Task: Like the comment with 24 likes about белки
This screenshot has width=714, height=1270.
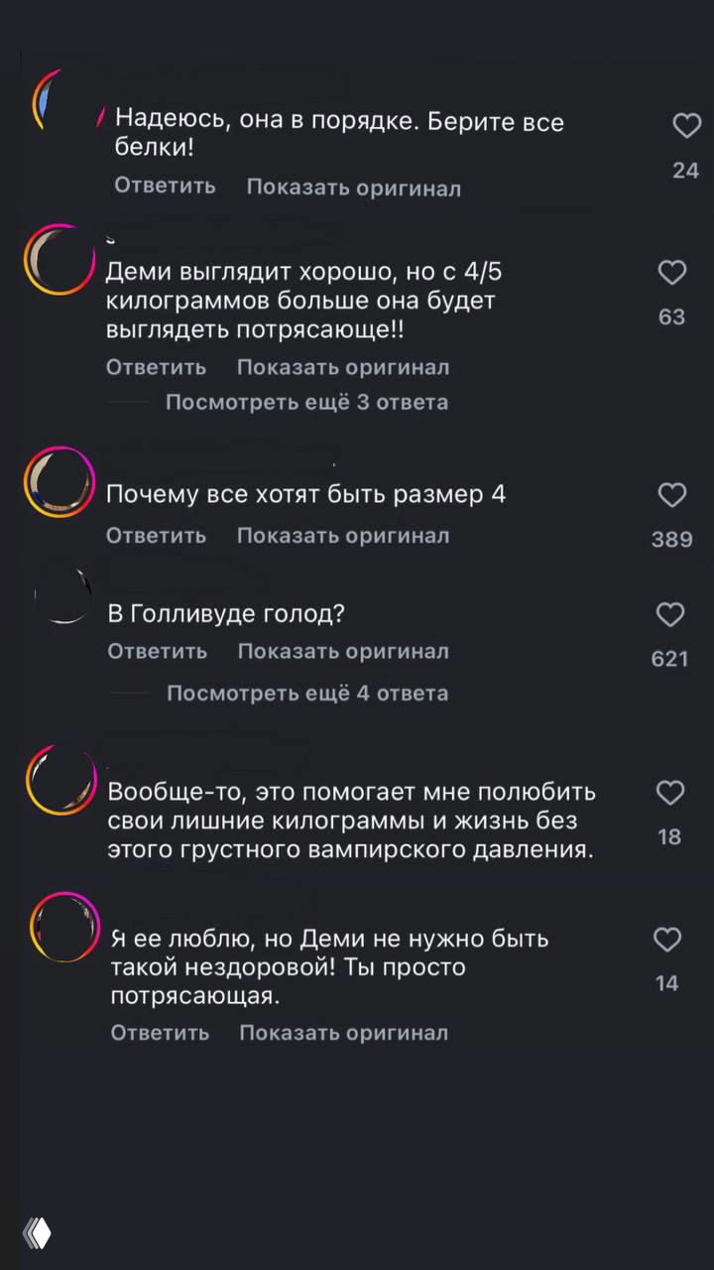Action: click(686, 126)
